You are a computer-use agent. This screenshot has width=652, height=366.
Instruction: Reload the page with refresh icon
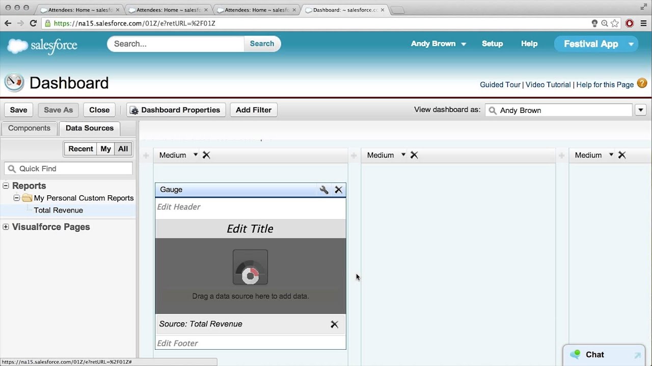pos(33,23)
